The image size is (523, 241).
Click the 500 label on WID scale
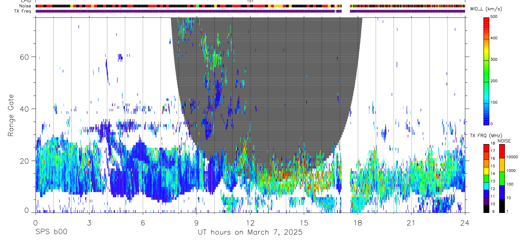[x=494, y=17]
